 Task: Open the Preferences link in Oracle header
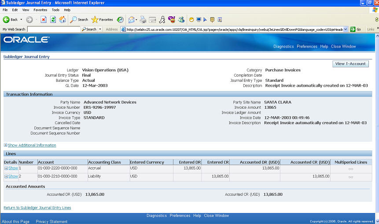click(307, 47)
